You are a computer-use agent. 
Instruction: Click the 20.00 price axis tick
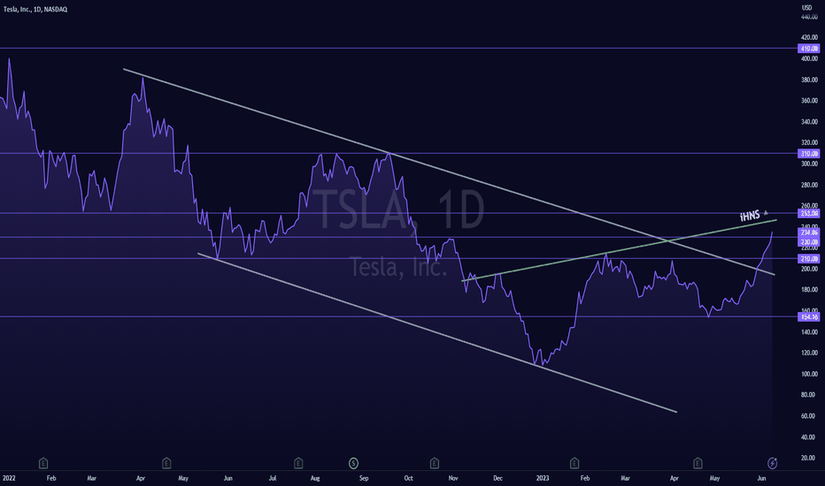coord(809,458)
